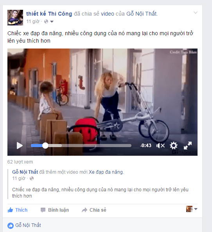This screenshot has height=232, width=212.
Task: Open the Gỗ Nội Thất page link in header
Action: point(142,14)
